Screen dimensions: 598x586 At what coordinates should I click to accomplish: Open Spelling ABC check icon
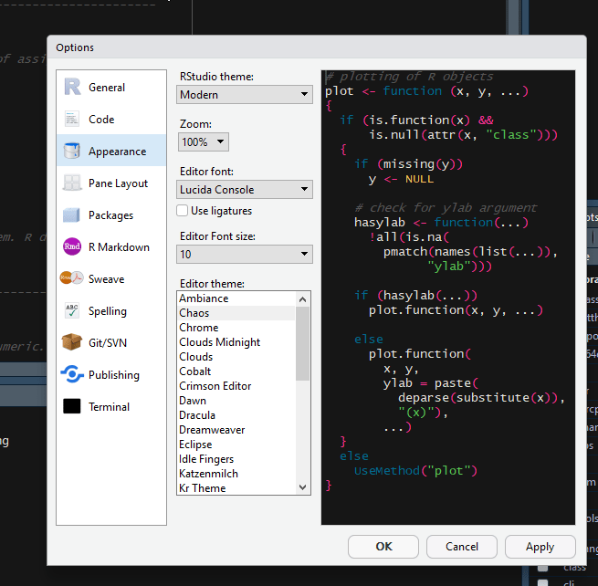point(72,311)
